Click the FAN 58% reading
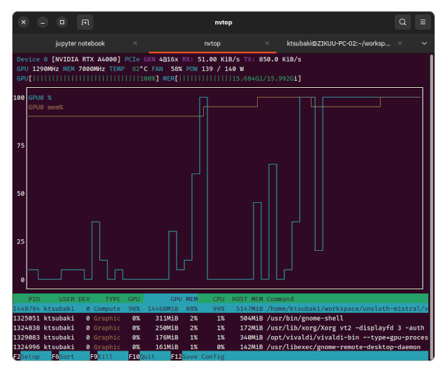This screenshot has height=375, width=447. (167, 69)
